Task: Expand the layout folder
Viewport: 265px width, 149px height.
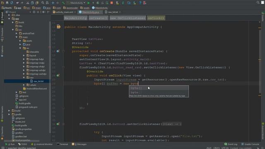Action: tap(24, 55)
